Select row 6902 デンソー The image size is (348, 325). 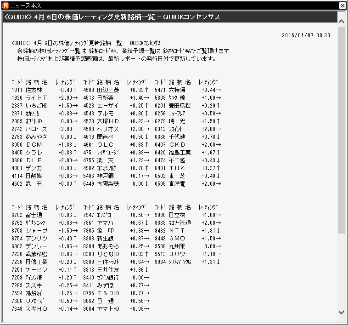[x=45, y=246]
